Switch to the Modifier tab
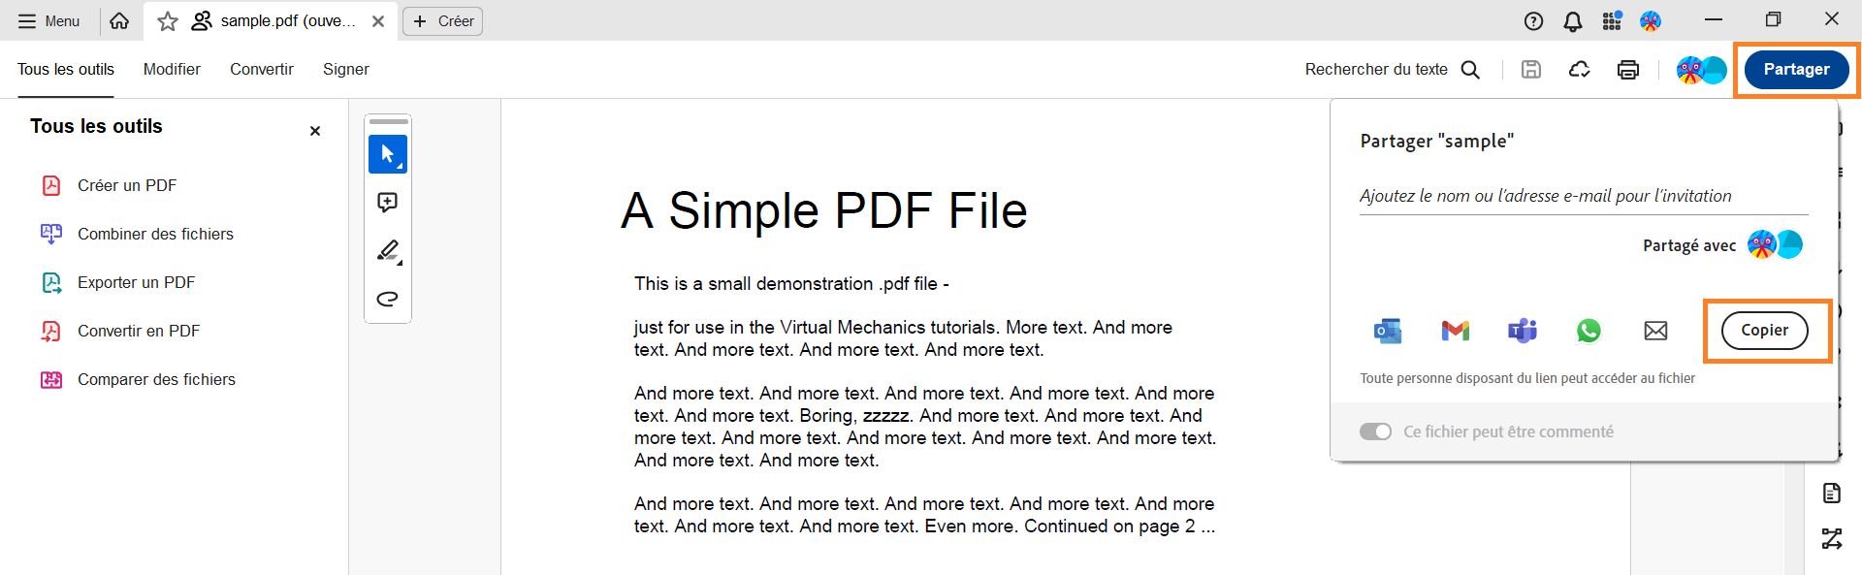Image resolution: width=1862 pixels, height=575 pixels. 172,69
